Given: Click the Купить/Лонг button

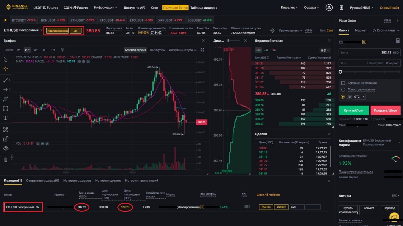Looking at the screenshot, I should point(354,110).
